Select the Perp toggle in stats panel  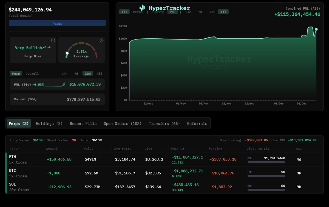[x=16, y=74]
